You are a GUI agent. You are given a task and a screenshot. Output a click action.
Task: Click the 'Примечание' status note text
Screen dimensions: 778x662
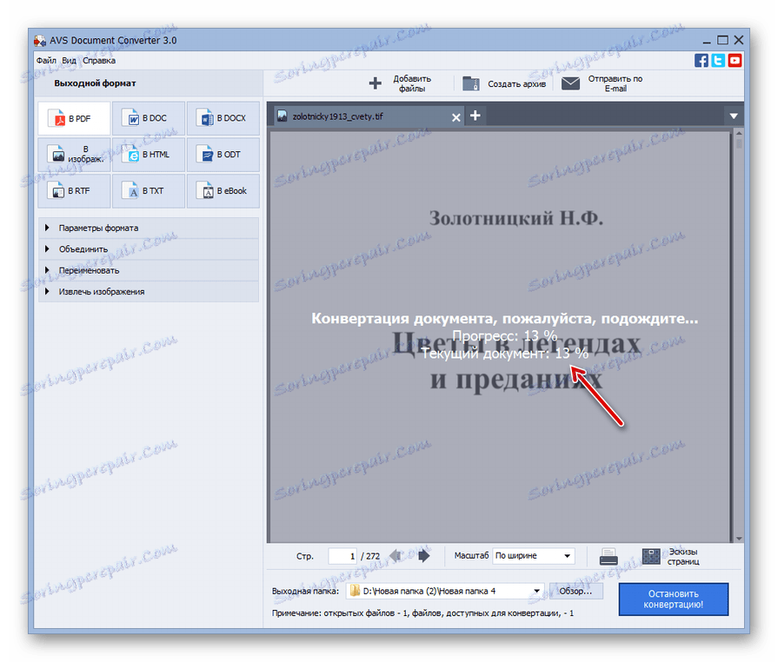[x=422, y=613]
